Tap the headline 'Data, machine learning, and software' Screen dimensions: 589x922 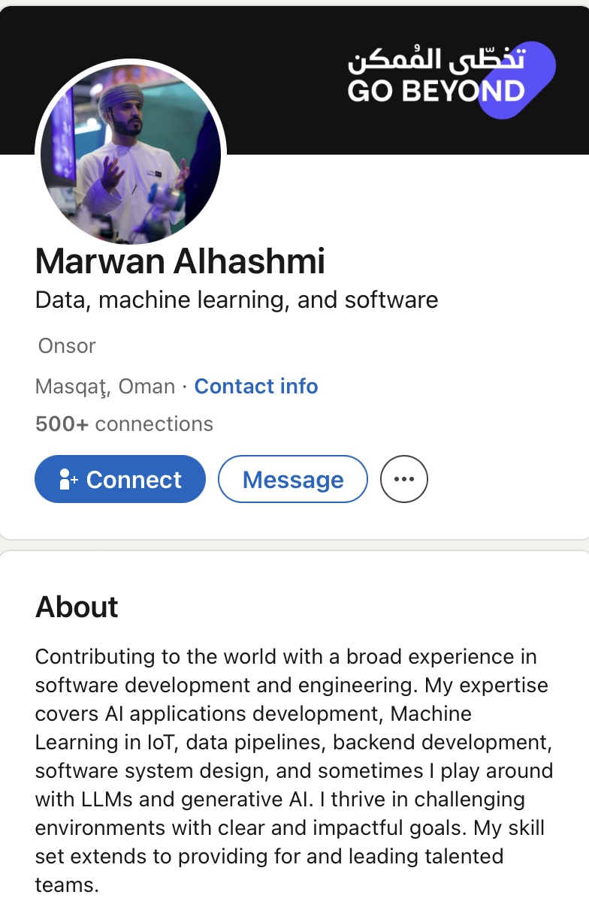pos(237,300)
